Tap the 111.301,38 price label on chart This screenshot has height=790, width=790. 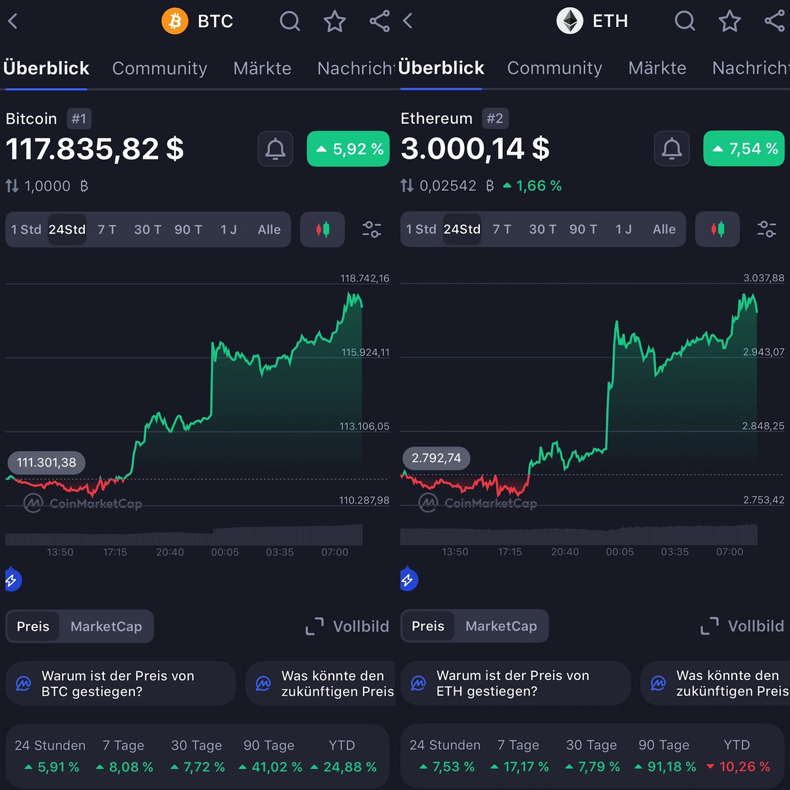[x=46, y=463]
